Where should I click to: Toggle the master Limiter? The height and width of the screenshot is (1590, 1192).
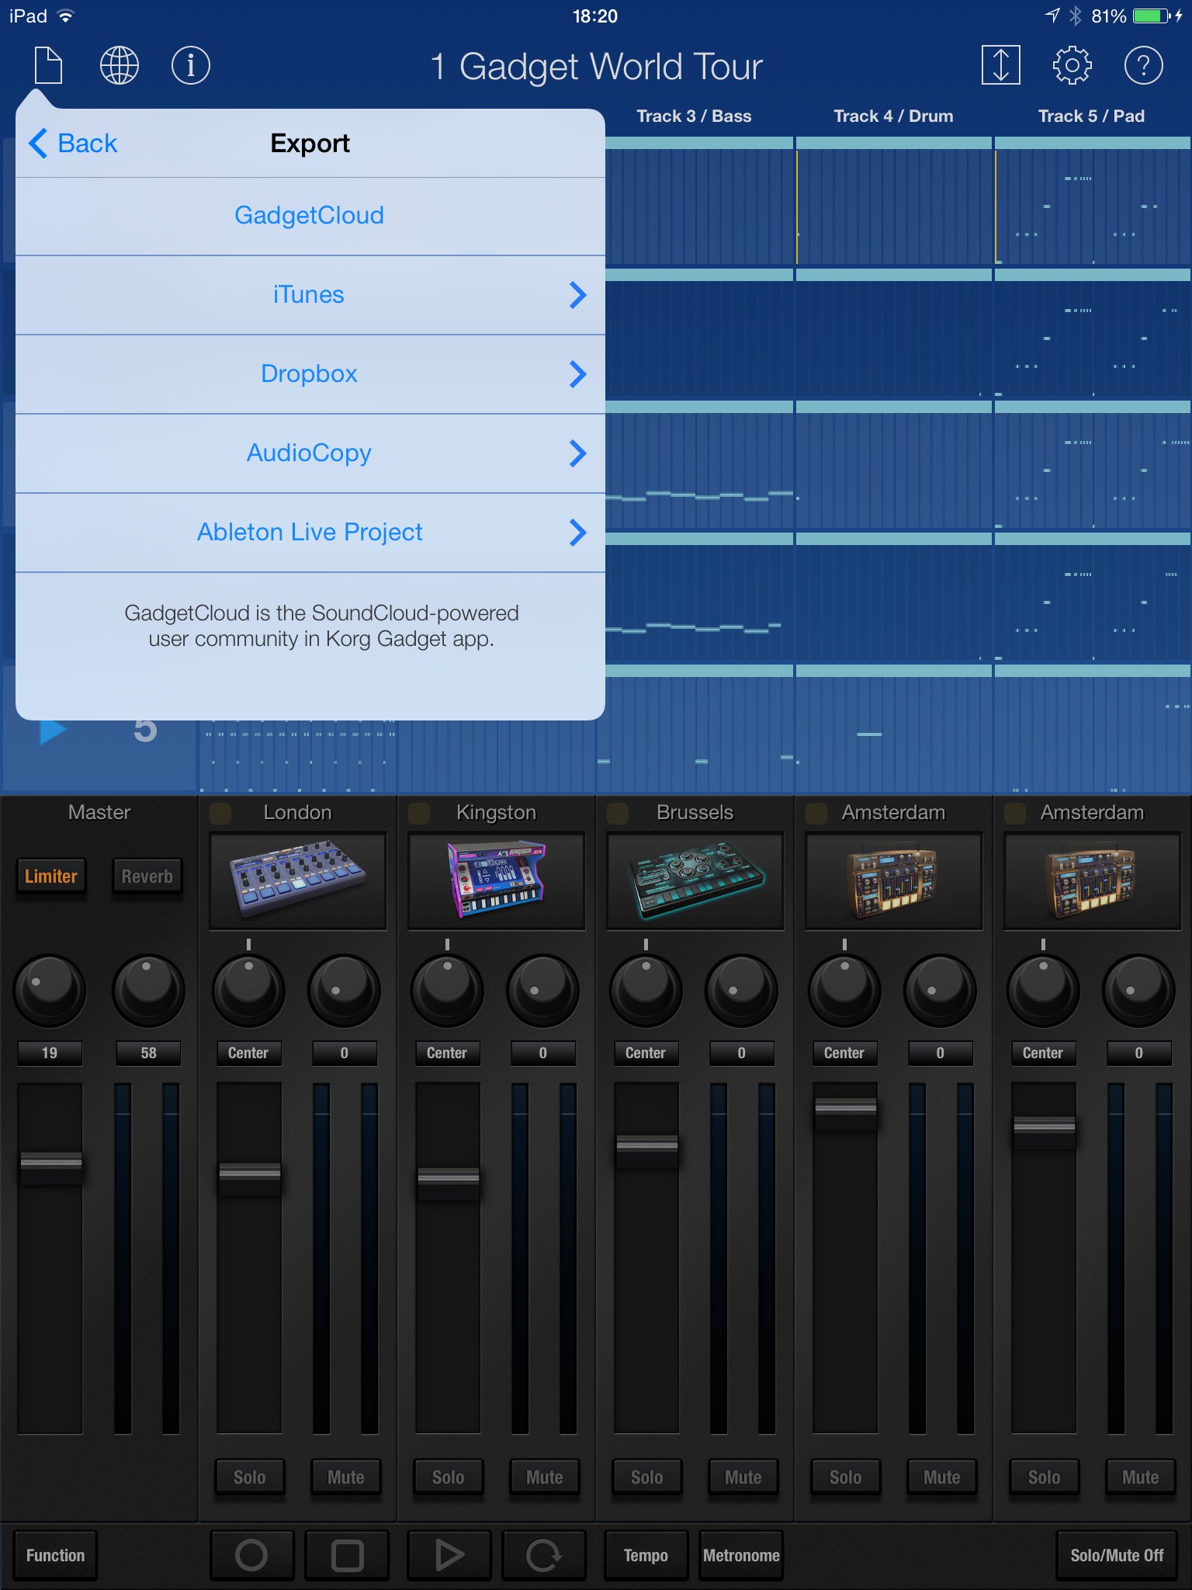click(x=51, y=877)
